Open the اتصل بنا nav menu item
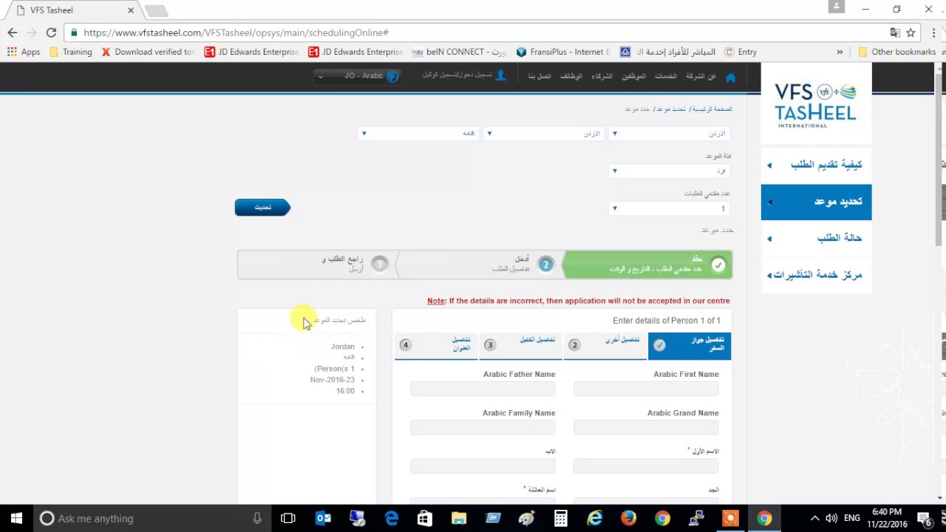This screenshot has height=532, width=946. coord(540,76)
